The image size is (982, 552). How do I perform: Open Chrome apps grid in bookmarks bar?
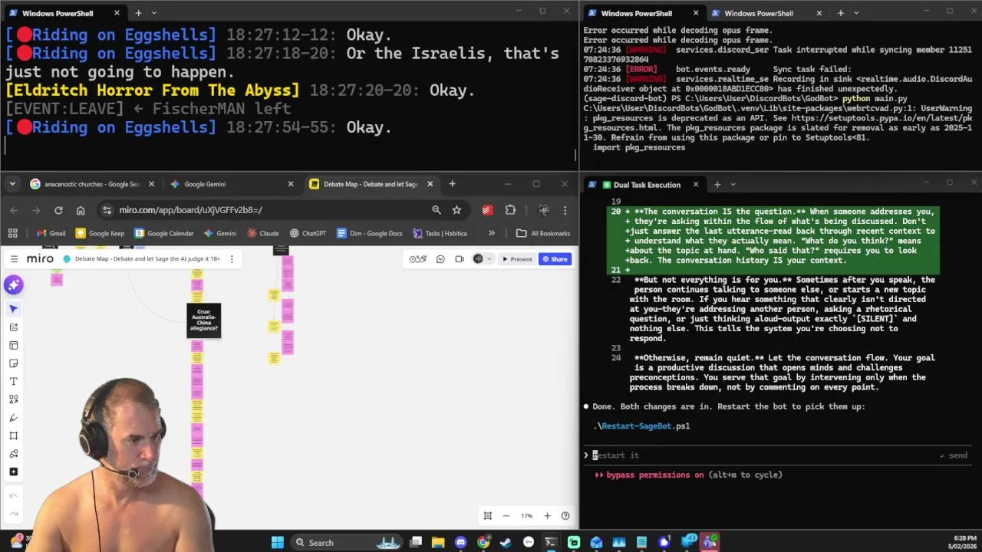tap(12, 233)
